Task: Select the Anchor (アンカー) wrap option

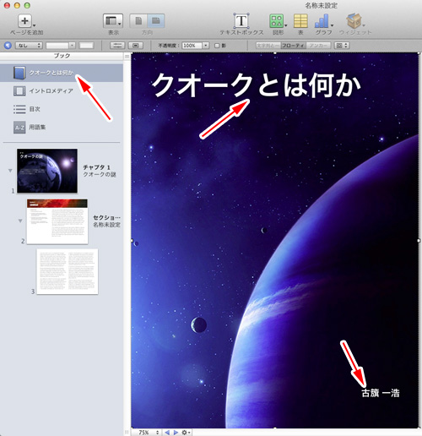Action: pos(318,45)
